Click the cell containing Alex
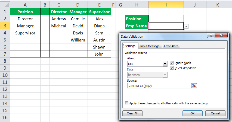This screenshot has width=232, height=122. (99, 19)
